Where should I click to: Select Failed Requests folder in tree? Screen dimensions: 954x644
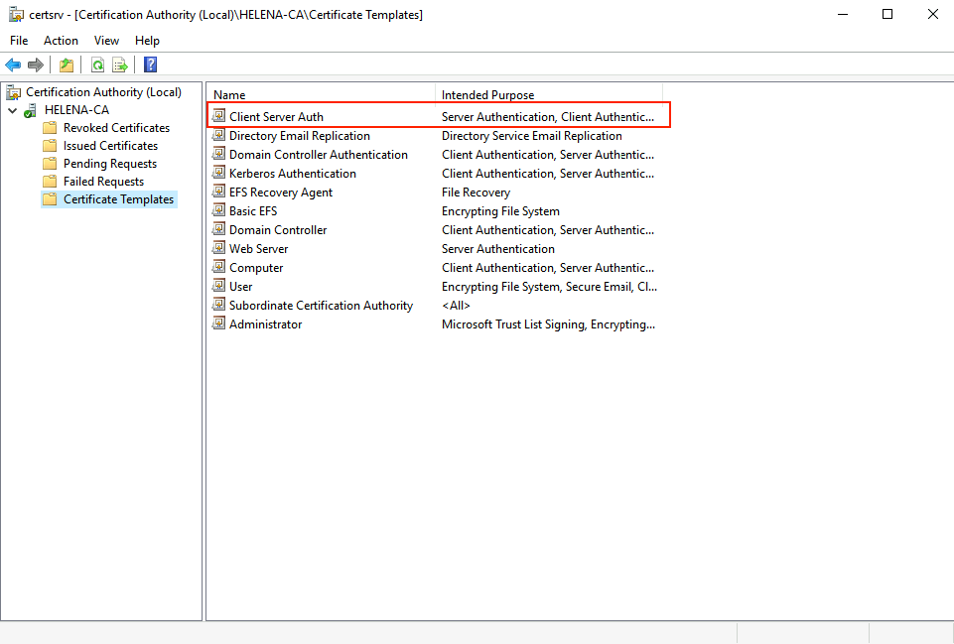[103, 182]
